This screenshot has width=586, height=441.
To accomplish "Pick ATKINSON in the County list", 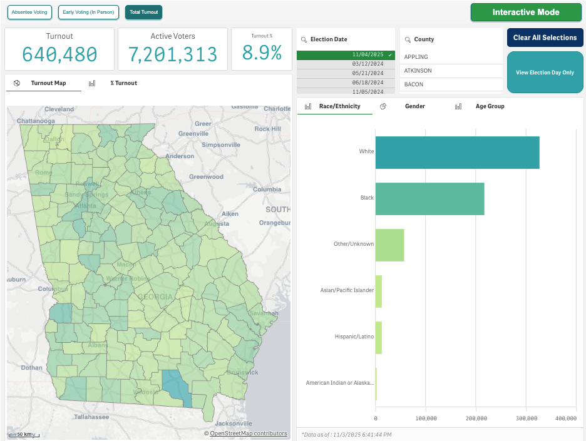I will tap(418, 71).
